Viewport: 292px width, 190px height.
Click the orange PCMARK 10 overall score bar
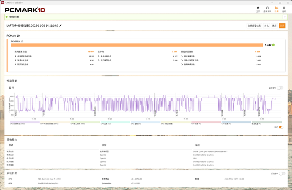(137, 45)
